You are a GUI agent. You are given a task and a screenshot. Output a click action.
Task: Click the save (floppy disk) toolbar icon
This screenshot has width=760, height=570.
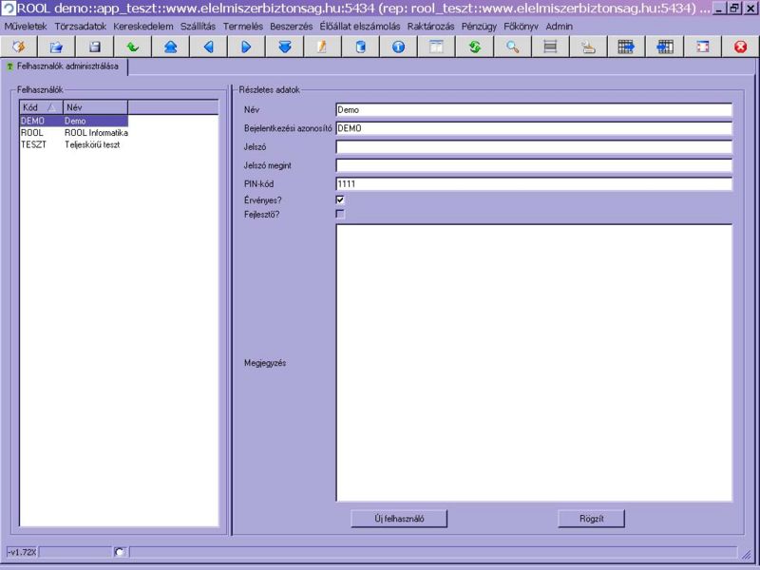[95, 47]
